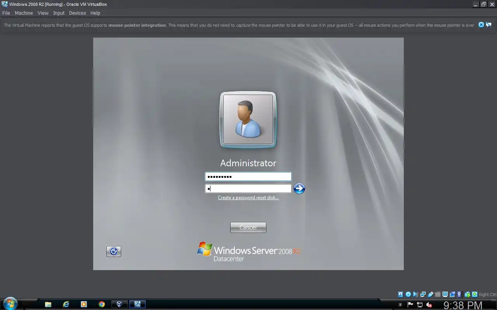The height and width of the screenshot is (310, 497).
Task: Click the virtual display status icon
Action: (445, 294)
